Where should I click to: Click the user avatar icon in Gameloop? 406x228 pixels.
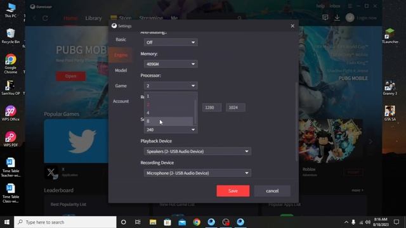(350, 18)
